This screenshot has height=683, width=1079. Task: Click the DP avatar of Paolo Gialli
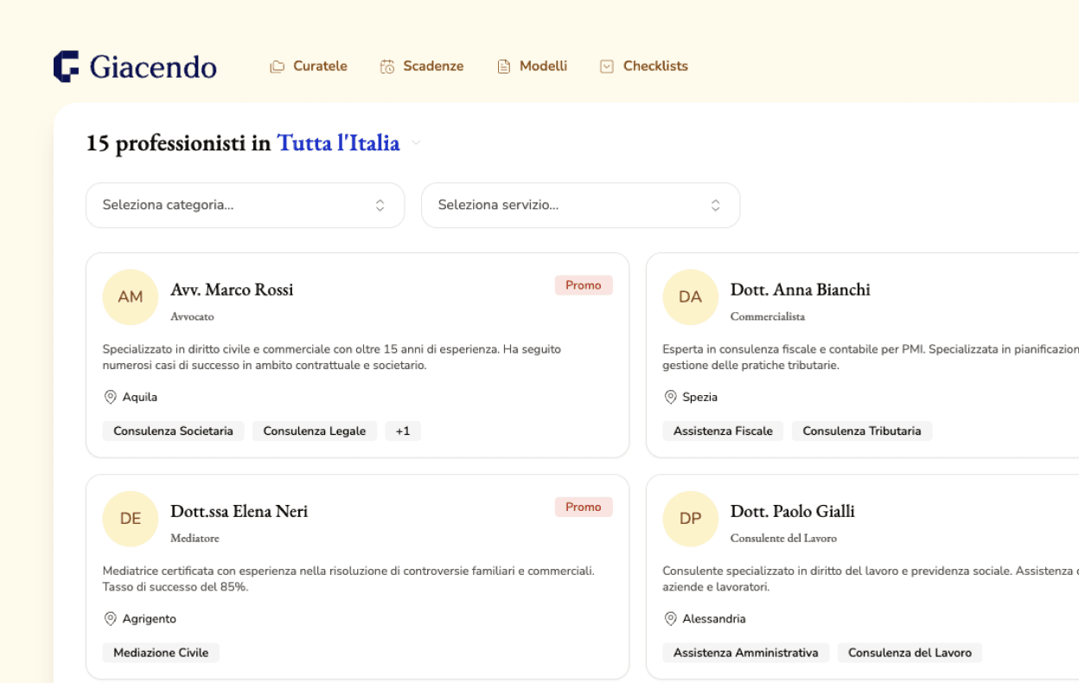click(x=691, y=519)
